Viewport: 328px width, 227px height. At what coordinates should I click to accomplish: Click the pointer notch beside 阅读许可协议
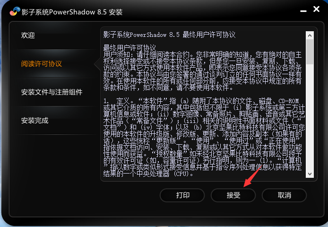point(97,64)
